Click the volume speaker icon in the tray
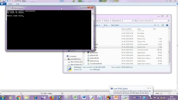The width and height of the screenshot is (178, 100). click(164, 98)
